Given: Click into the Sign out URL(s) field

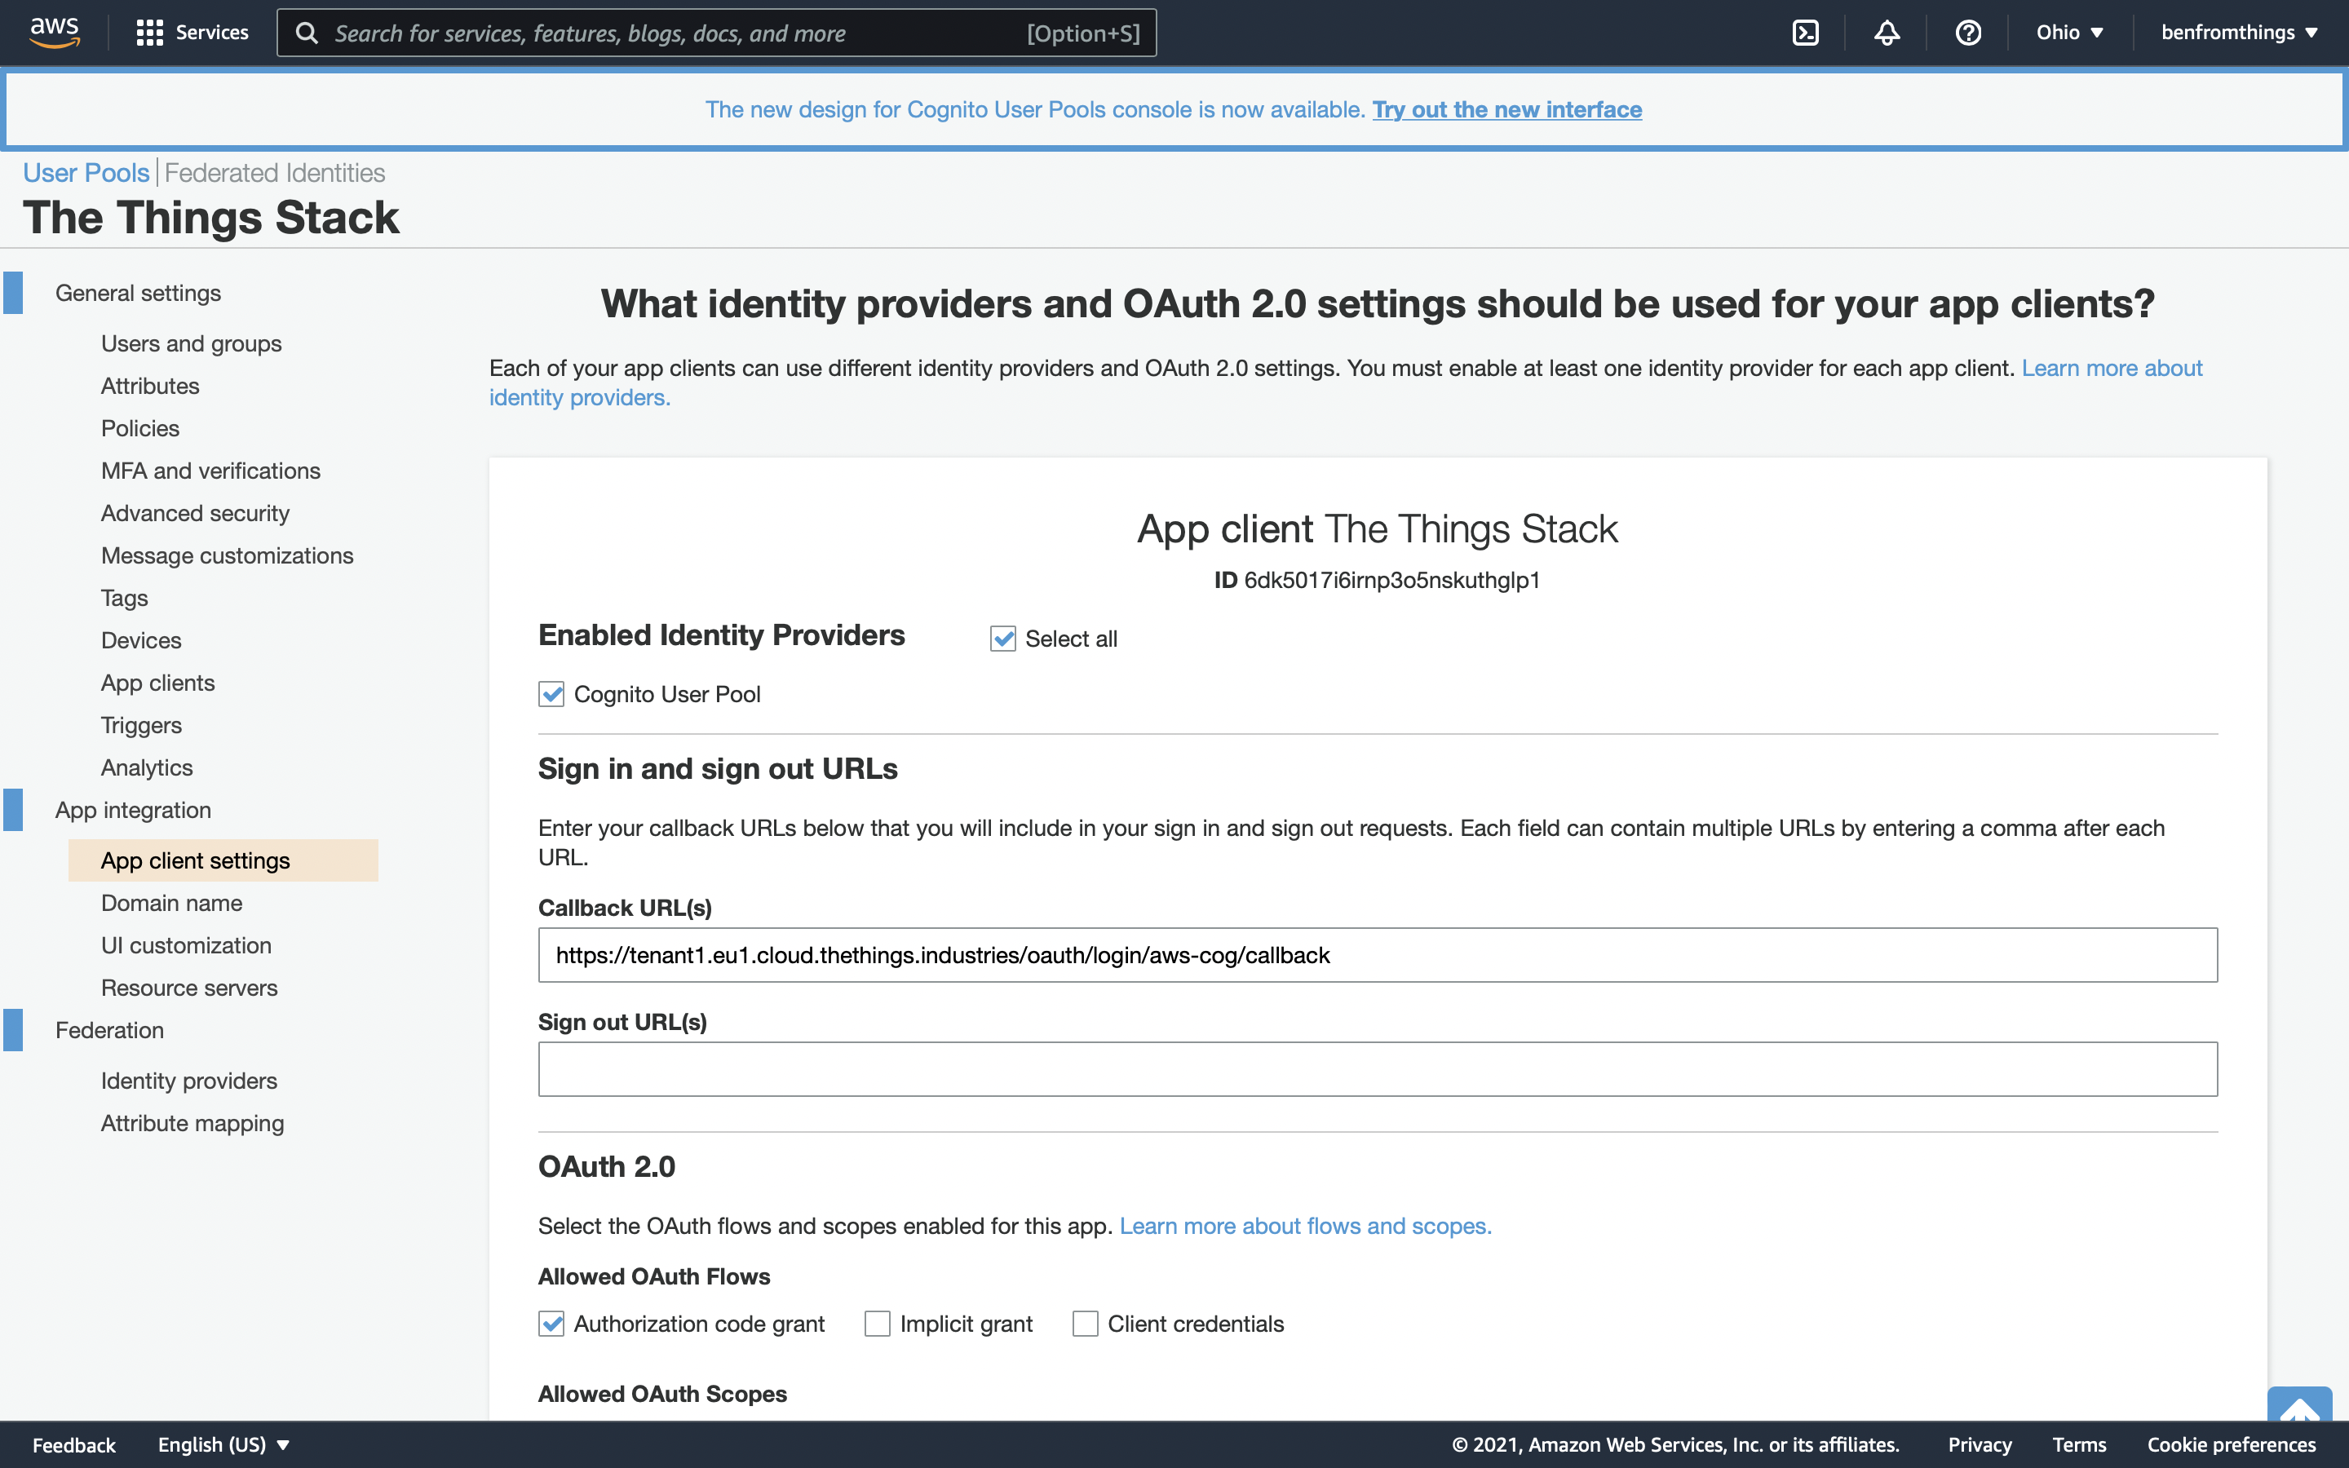Looking at the screenshot, I should (x=1378, y=1069).
